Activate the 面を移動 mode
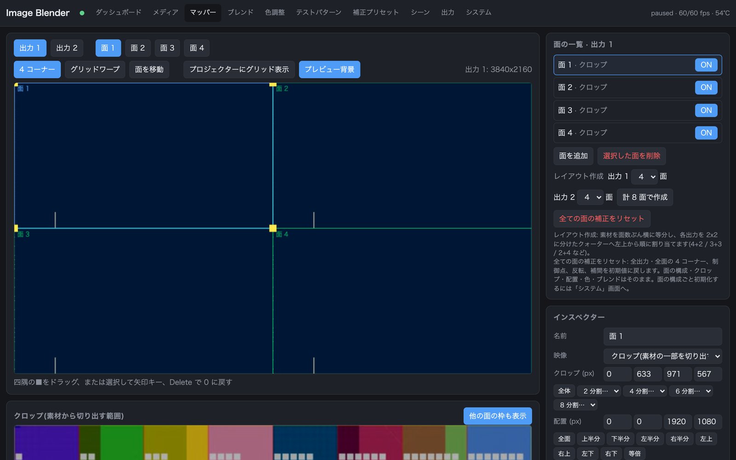Image resolution: width=736 pixels, height=460 pixels. click(x=149, y=69)
